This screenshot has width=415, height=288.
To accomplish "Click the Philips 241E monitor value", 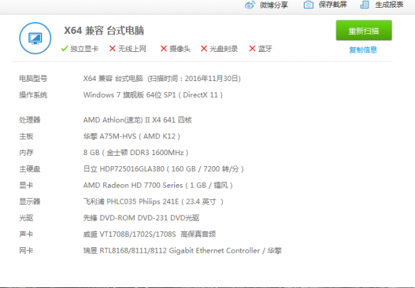I will point(154,201).
